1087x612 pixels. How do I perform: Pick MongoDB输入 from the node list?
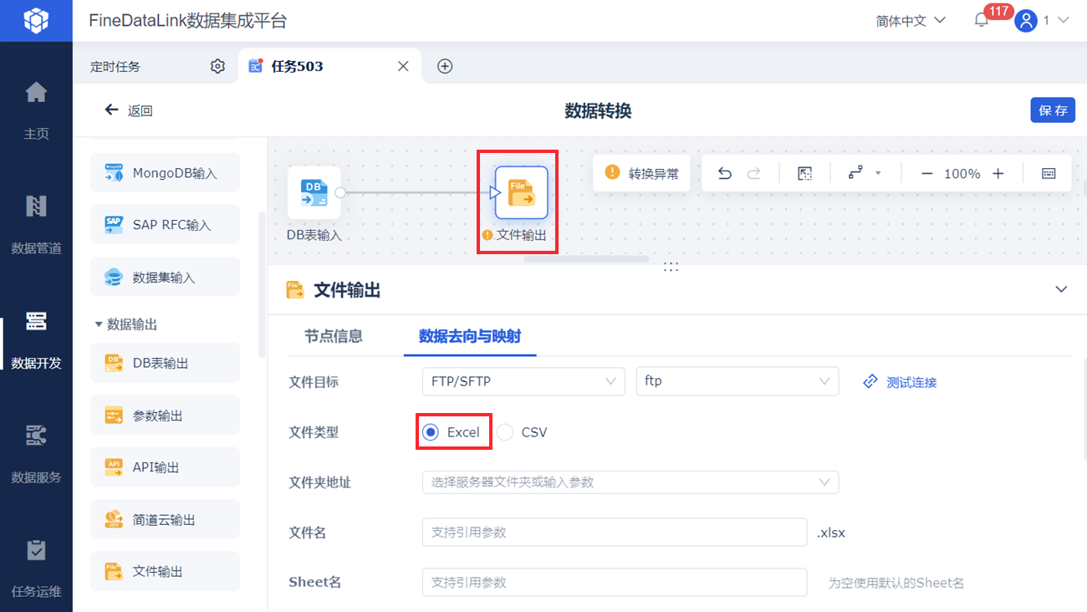(x=165, y=173)
